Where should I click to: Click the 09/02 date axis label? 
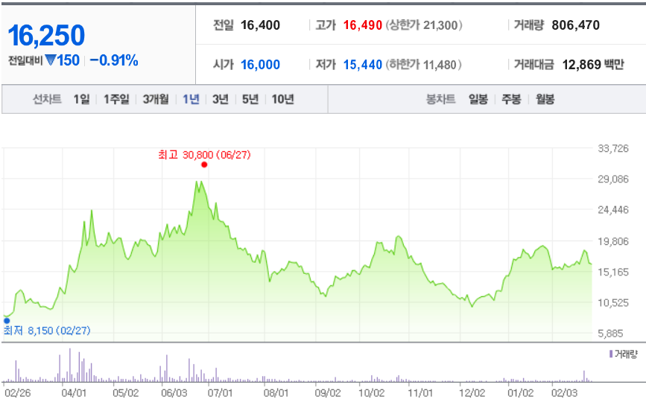328,393
